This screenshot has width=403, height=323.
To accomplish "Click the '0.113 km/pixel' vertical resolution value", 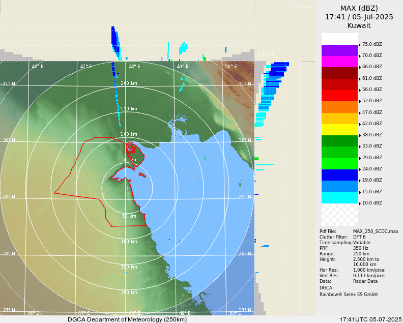I will [369, 276].
